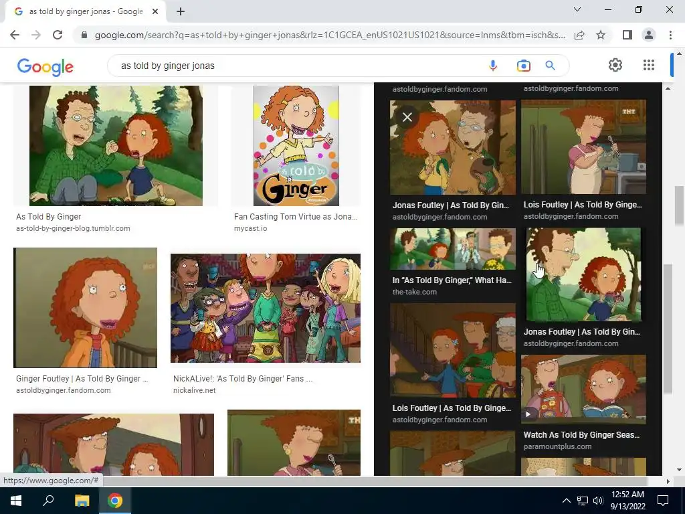
Task: Click the preview panel vertical scrollbar
Action: click(x=668, y=328)
